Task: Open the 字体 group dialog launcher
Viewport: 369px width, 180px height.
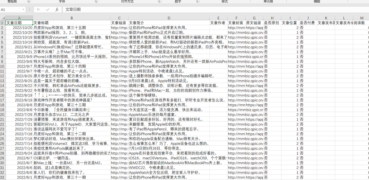Action: [x=96, y=2]
